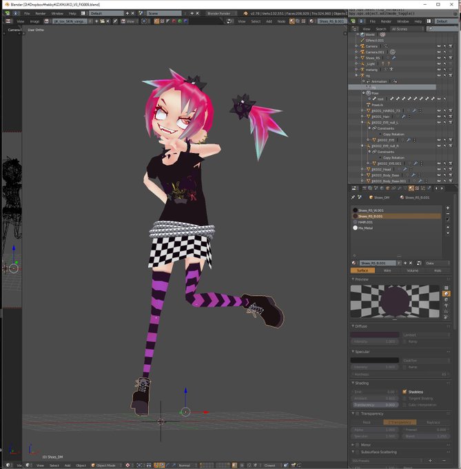The width and height of the screenshot is (461, 469).
Task: Add a new material slot with the plus button
Action: coord(447,208)
